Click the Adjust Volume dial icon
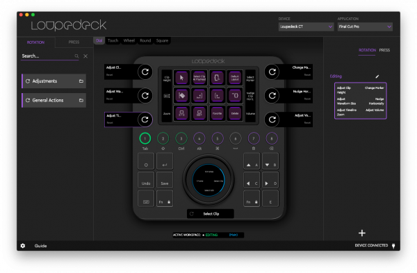 272,119
